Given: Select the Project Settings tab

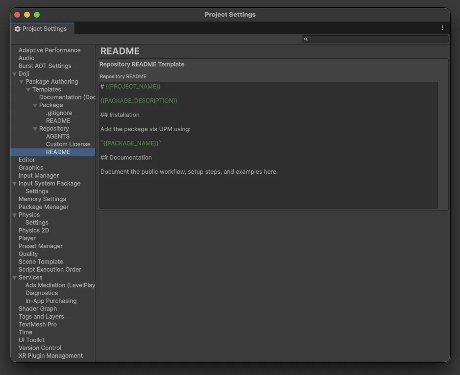Looking at the screenshot, I should click(x=43, y=29).
